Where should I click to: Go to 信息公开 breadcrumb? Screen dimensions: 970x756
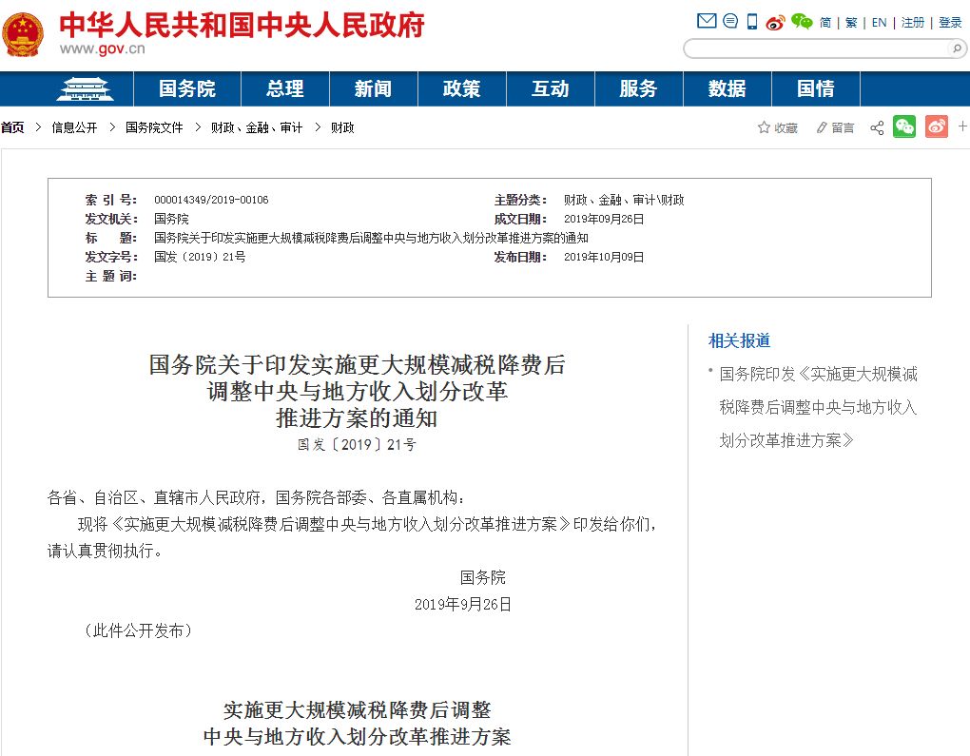(x=74, y=127)
